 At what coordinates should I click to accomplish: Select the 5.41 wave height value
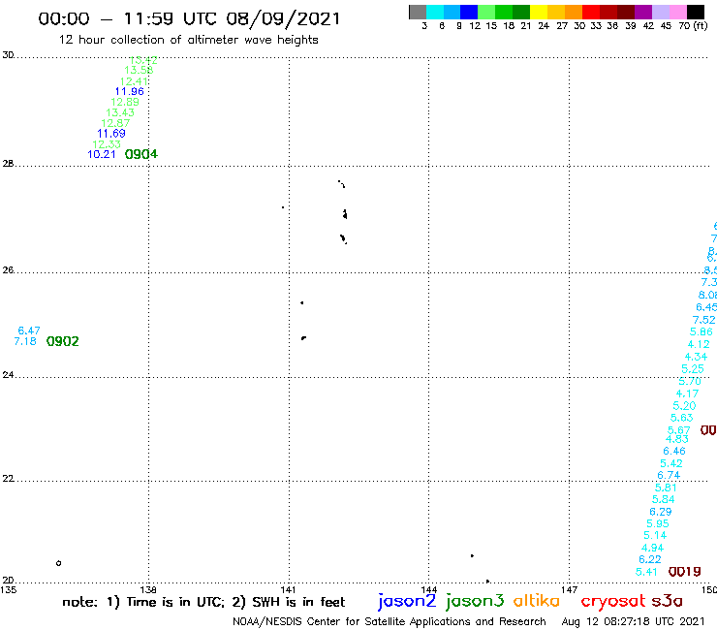646,572
